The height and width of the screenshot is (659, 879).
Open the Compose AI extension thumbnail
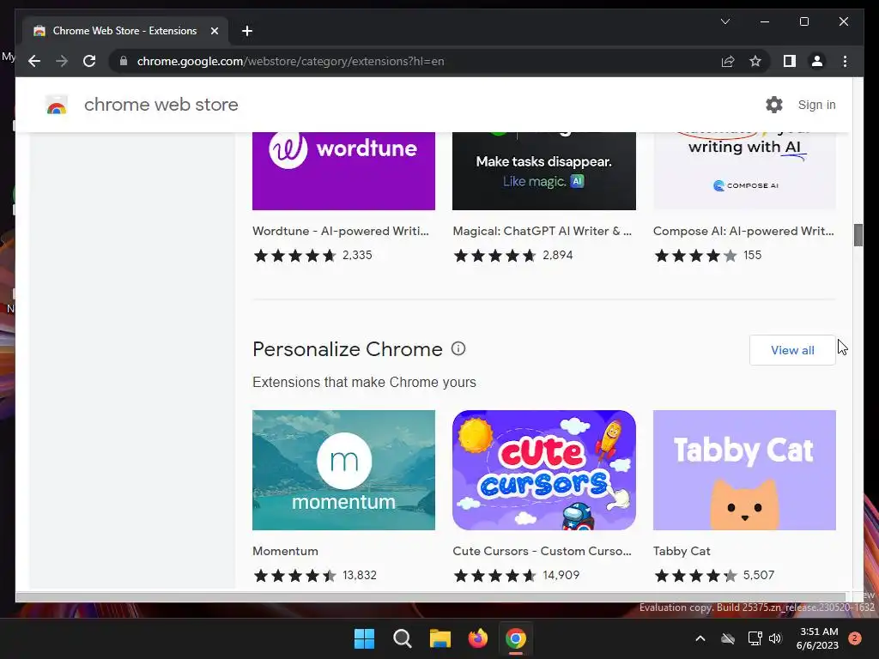pos(744,171)
